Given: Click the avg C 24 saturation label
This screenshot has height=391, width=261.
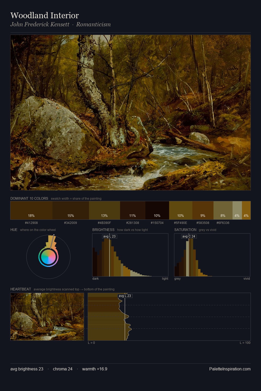Looking at the screenshot, I should 189,236.
